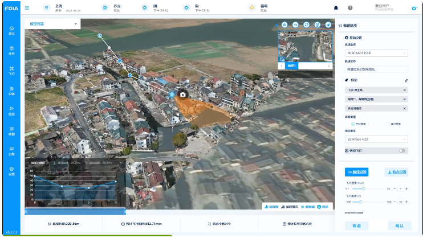Switch to the route settings tab
Viewport: 423px width, 238px height.
[x=357, y=172]
